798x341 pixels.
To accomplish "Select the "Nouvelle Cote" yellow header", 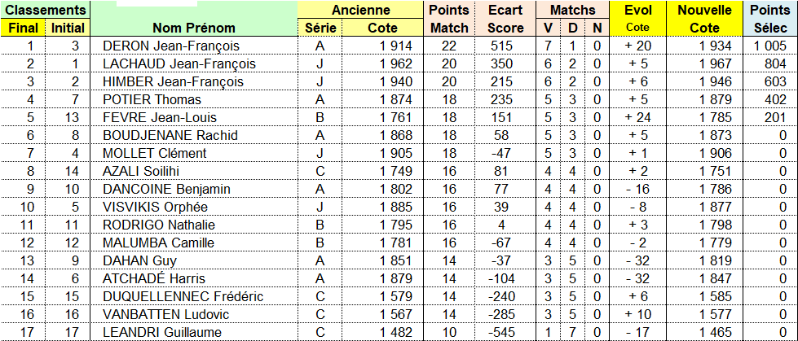I will click(x=703, y=19).
